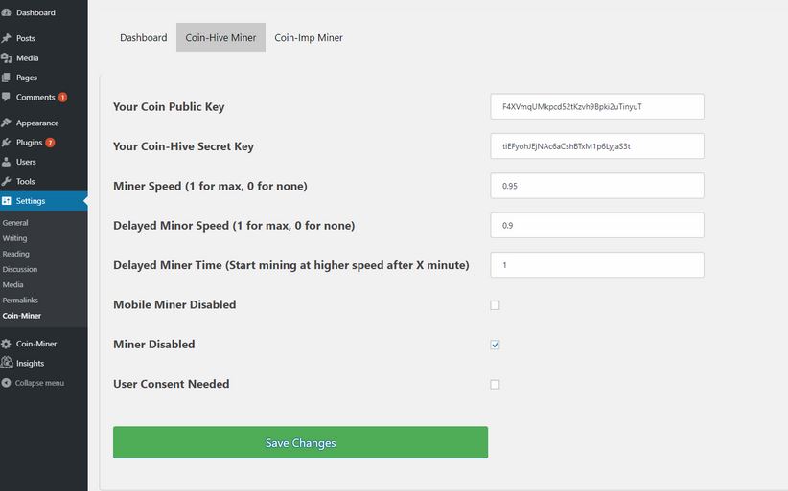Switch to the Dashboard plugin tab
Viewport: 788px width, 491px height.
[143, 37]
